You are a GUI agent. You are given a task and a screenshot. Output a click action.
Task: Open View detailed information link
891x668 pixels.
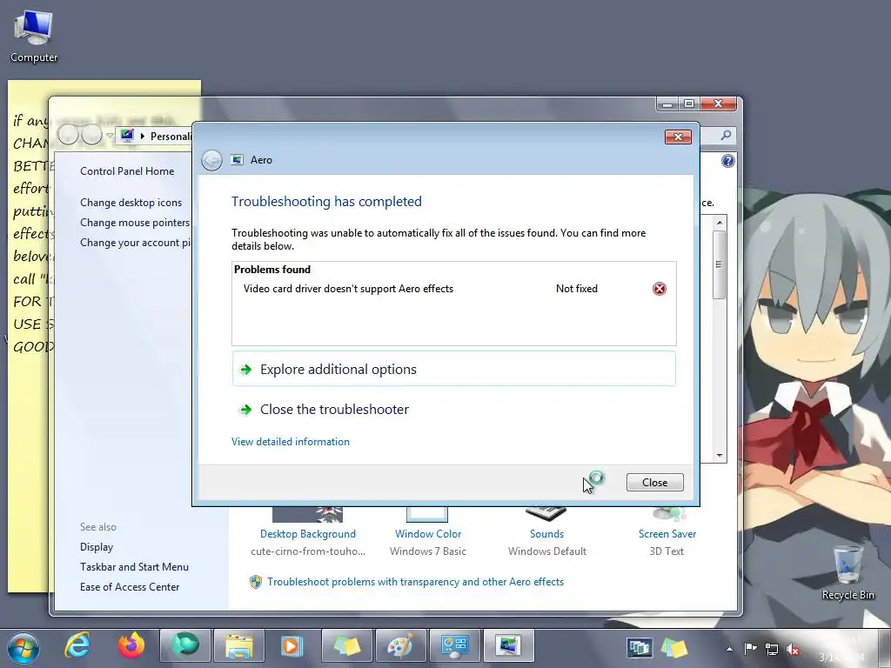pyautogui.click(x=291, y=441)
